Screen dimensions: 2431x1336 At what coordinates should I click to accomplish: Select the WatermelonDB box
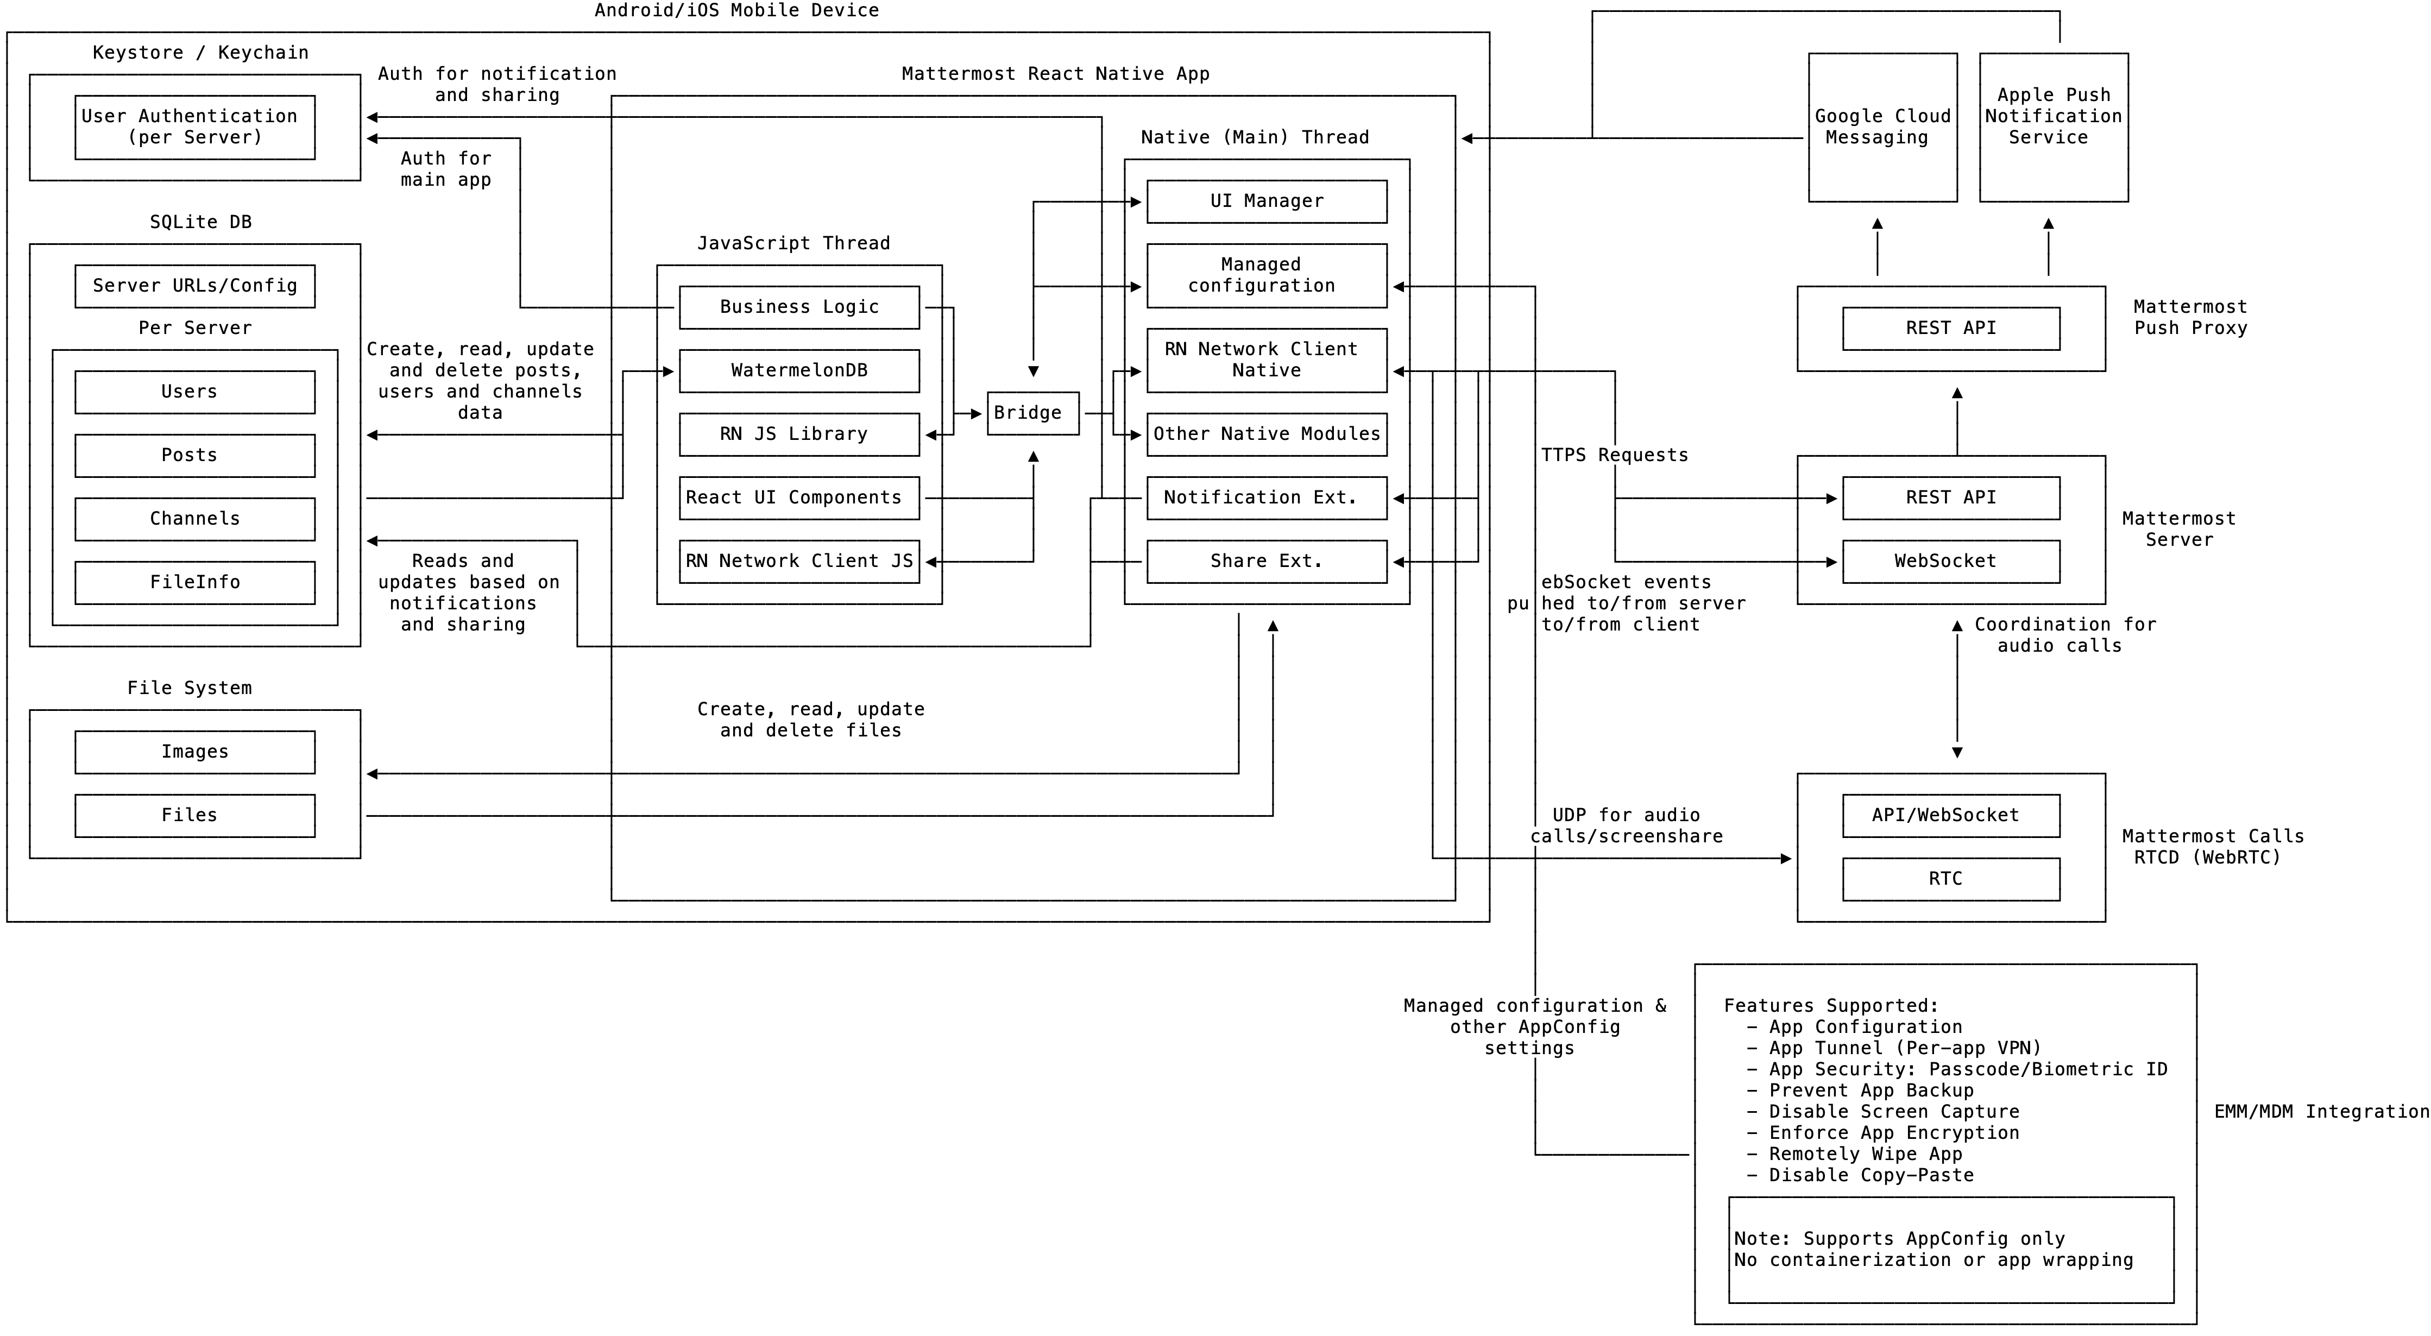pyautogui.click(x=799, y=371)
